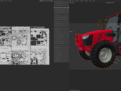Click the UV Straighten command
This screenshot has height=91, width=121.
click(59, 34)
